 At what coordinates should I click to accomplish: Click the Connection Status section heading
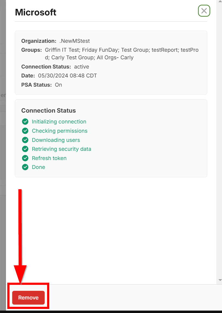coord(48,110)
